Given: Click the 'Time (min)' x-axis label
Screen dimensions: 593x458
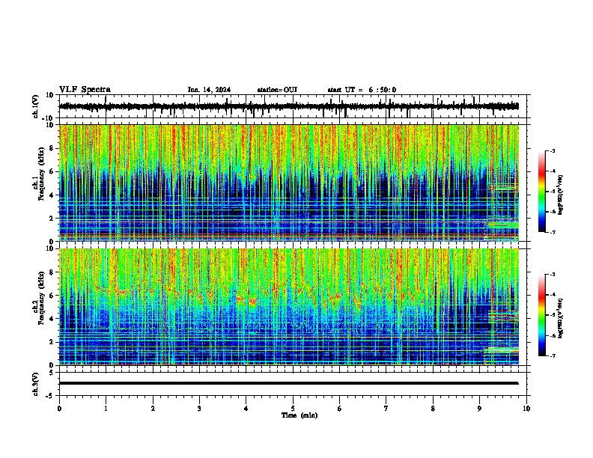Looking at the screenshot, I should click(299, 415).
